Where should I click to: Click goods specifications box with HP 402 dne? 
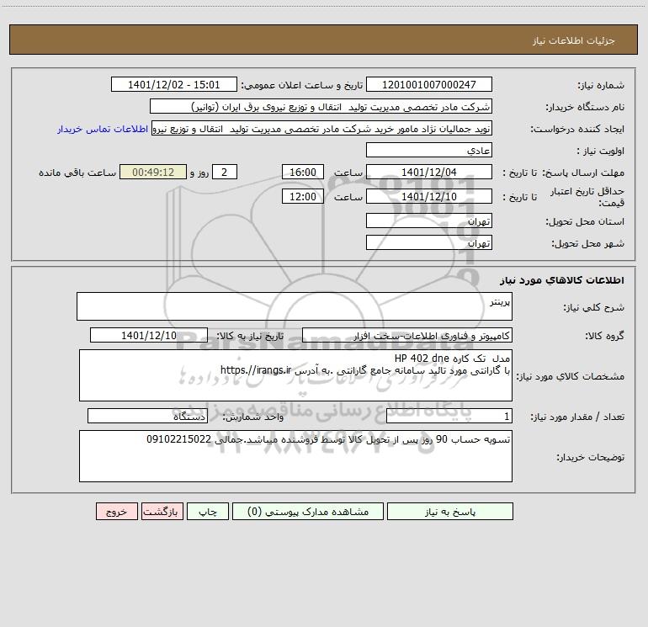click(x=295, y=375)
